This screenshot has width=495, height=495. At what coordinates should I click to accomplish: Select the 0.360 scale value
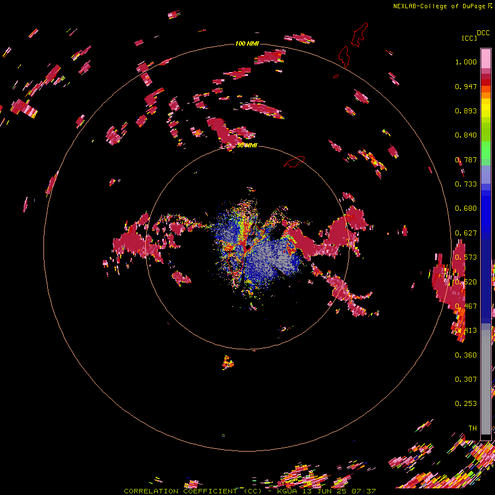(x=466, y=355)
